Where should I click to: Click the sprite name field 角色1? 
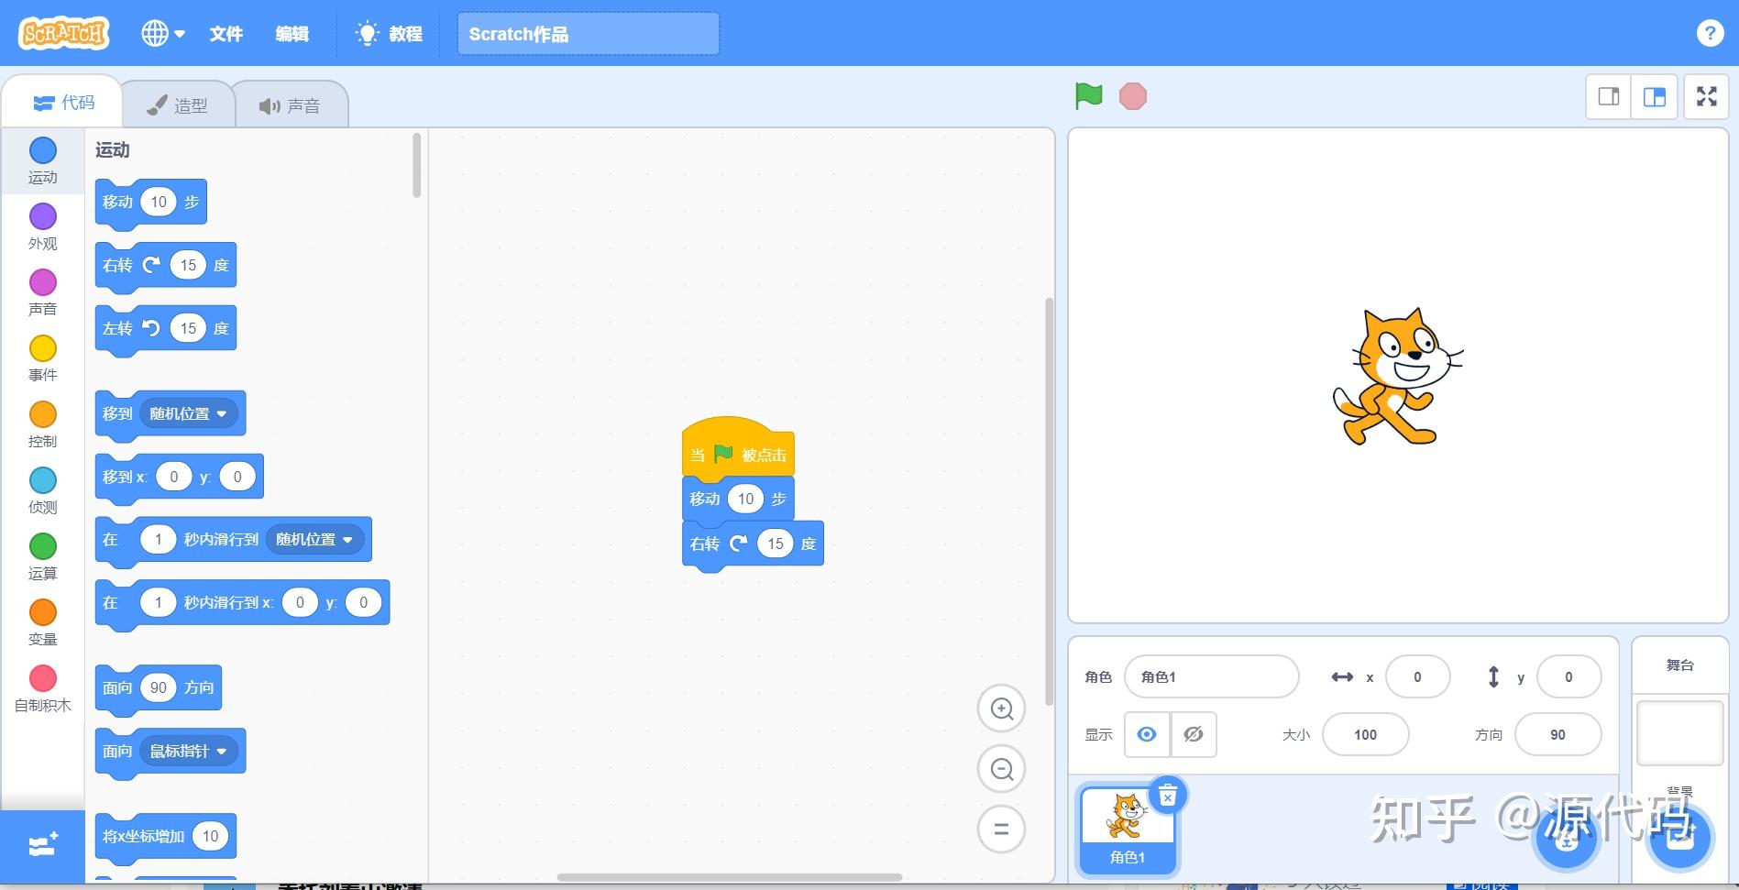(x=1211, y=677)
